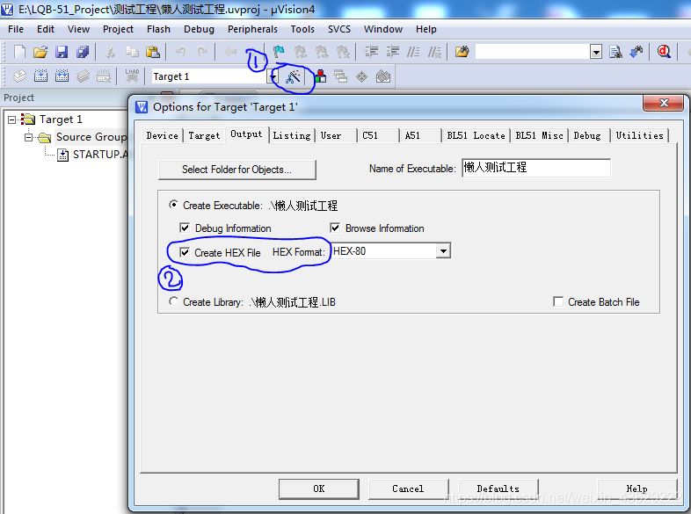
Task: Select Source Group in project tree
Action: point(91,137)
